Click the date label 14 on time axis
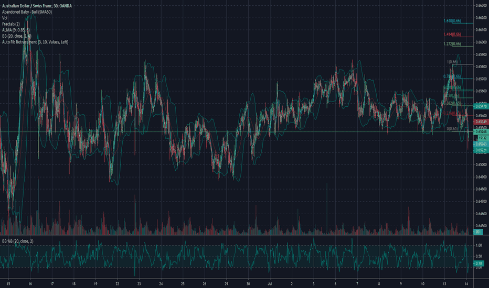Image resolution: width=489 pixels, height=288 pixels. click(x=466, y=284)
